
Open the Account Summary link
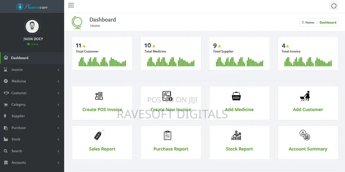[308, 149]
